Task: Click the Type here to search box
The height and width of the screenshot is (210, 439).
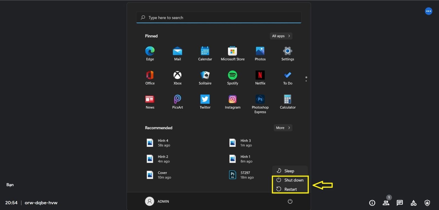Action: (219, 18)
